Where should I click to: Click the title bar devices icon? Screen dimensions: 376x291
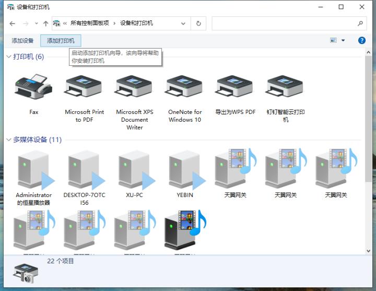point(10,7)
